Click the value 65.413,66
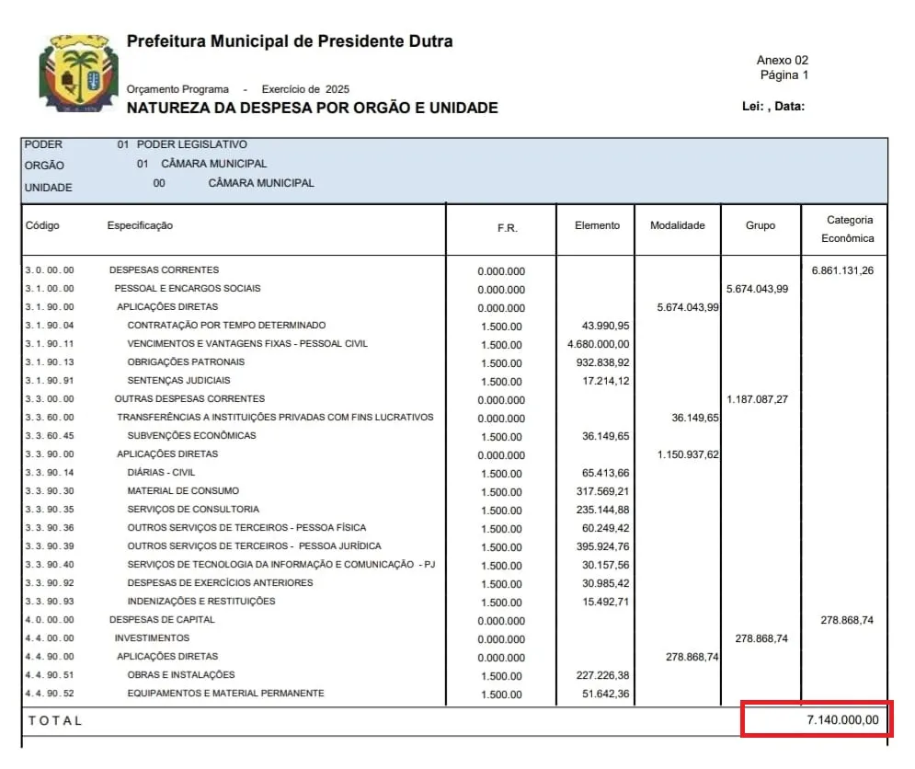The width and height of the screenshot is (915, 769). tap(606, 473)
